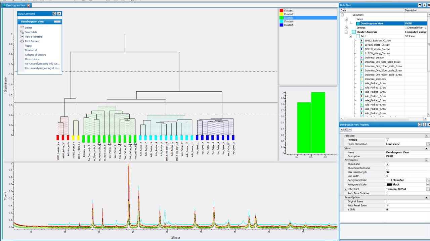Image resolution: width=430 pixels, height=241 pixels.
Task: Click the Set 1 node icon
Action: point(358,36)
